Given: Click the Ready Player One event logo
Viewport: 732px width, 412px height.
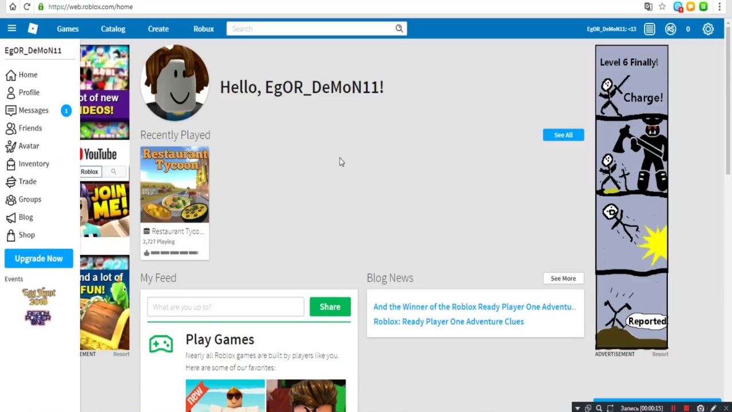Looking at the screenshot, I should [38, 317].
